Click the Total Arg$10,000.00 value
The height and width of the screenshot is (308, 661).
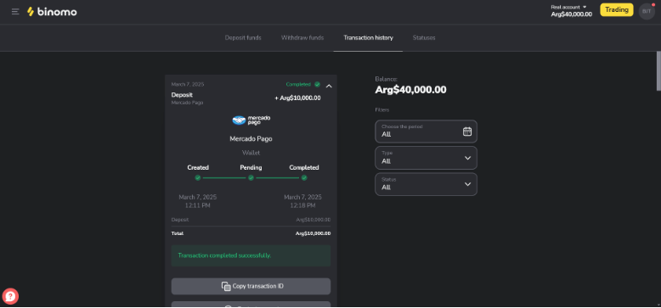coord(313,233)
